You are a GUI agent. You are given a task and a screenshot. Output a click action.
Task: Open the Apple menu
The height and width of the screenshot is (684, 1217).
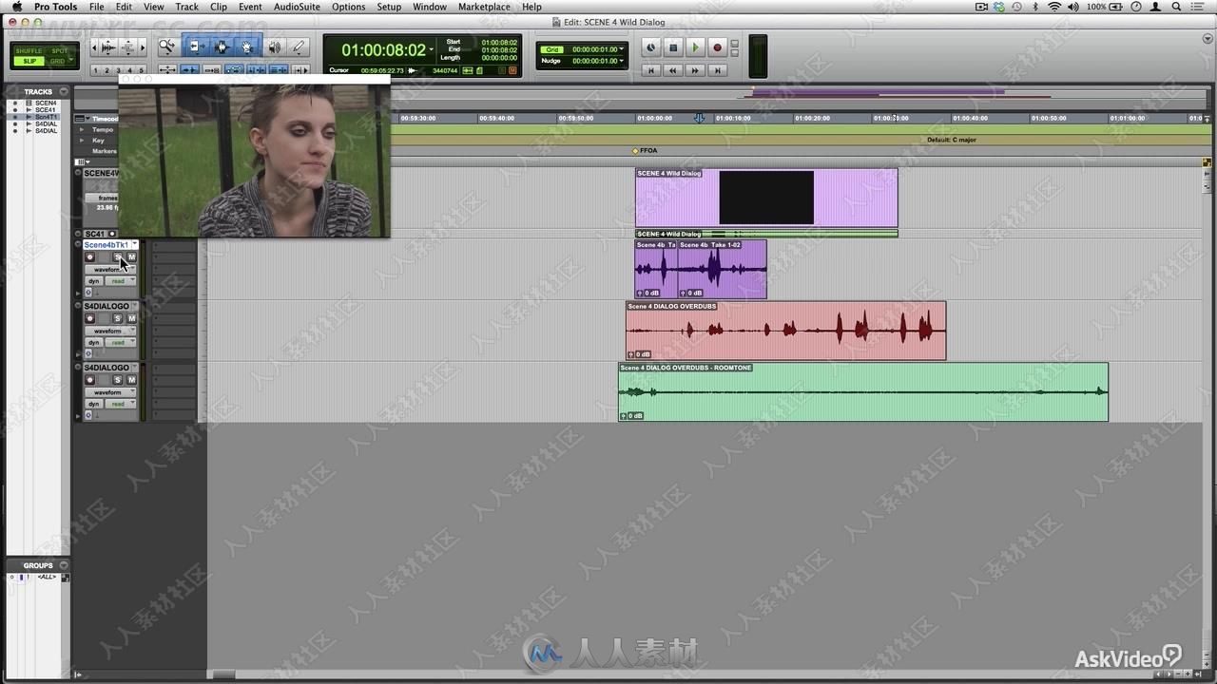(x=16, y=7)
